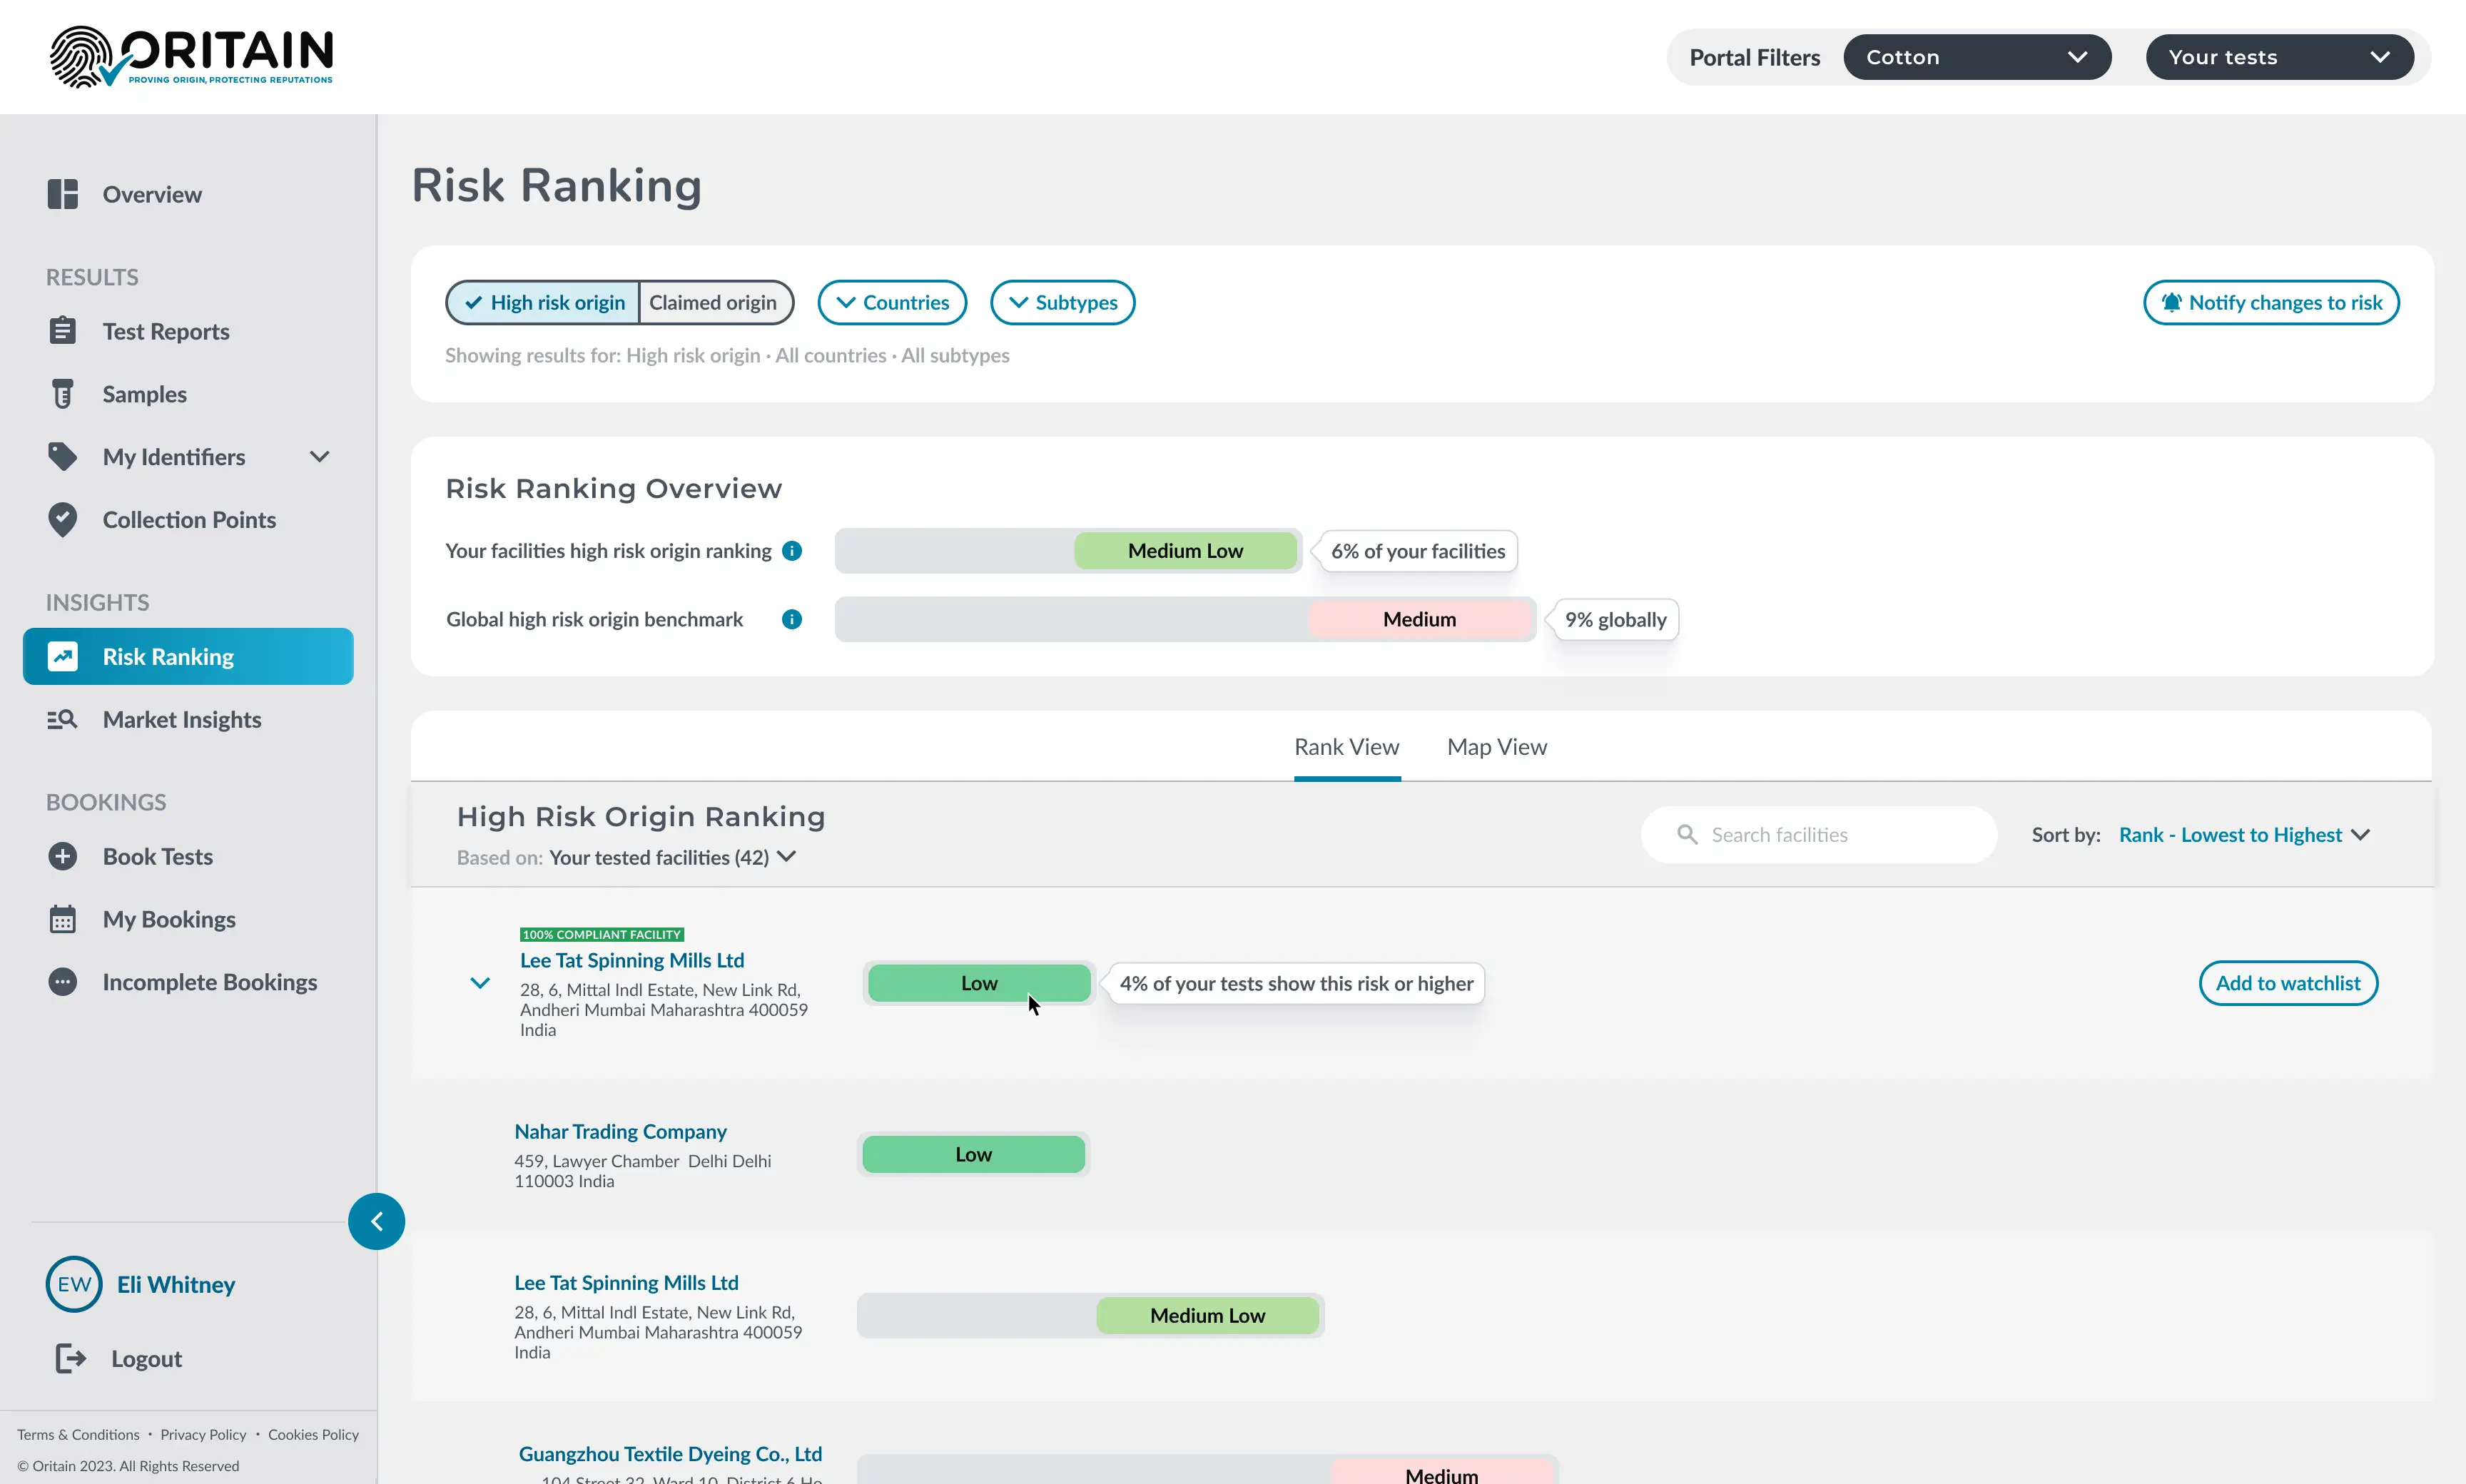
Task: Click the Low bar for first Lee Tat row
Action: [979, 983]
